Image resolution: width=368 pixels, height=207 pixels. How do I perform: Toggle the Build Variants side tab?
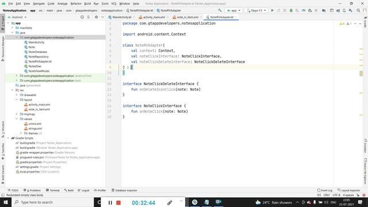tap(2, 174)
